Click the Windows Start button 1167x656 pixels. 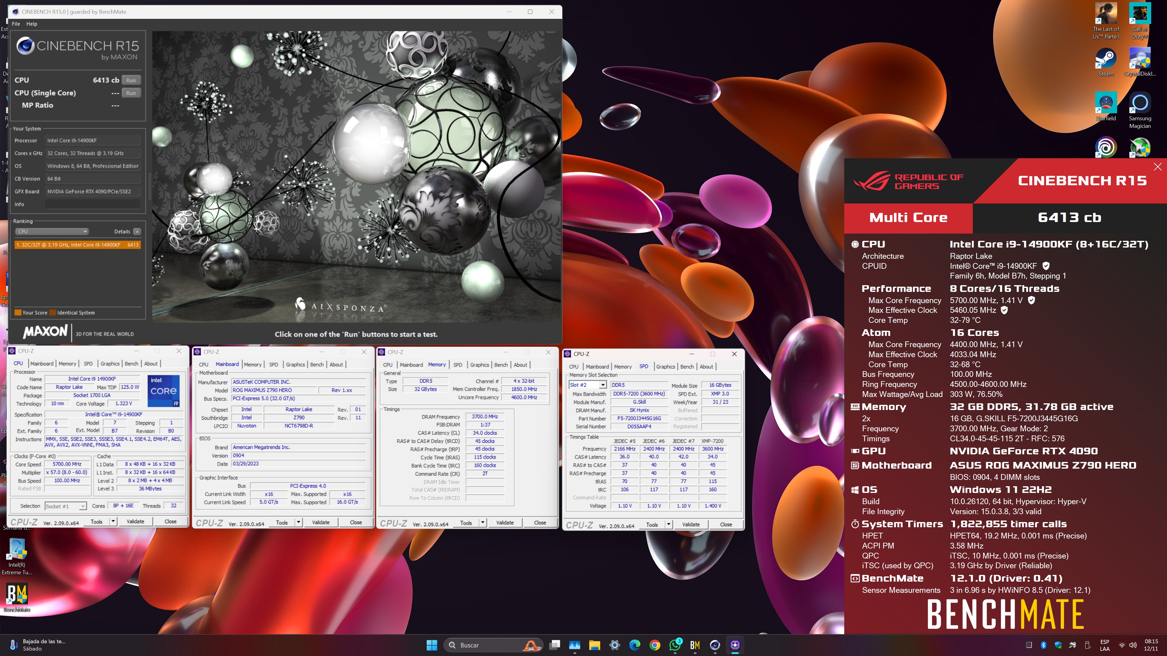point(432,645)
